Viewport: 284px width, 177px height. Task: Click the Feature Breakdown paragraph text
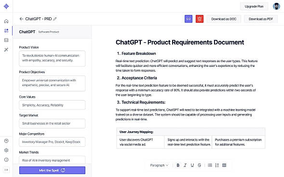[x=187, y=66]
